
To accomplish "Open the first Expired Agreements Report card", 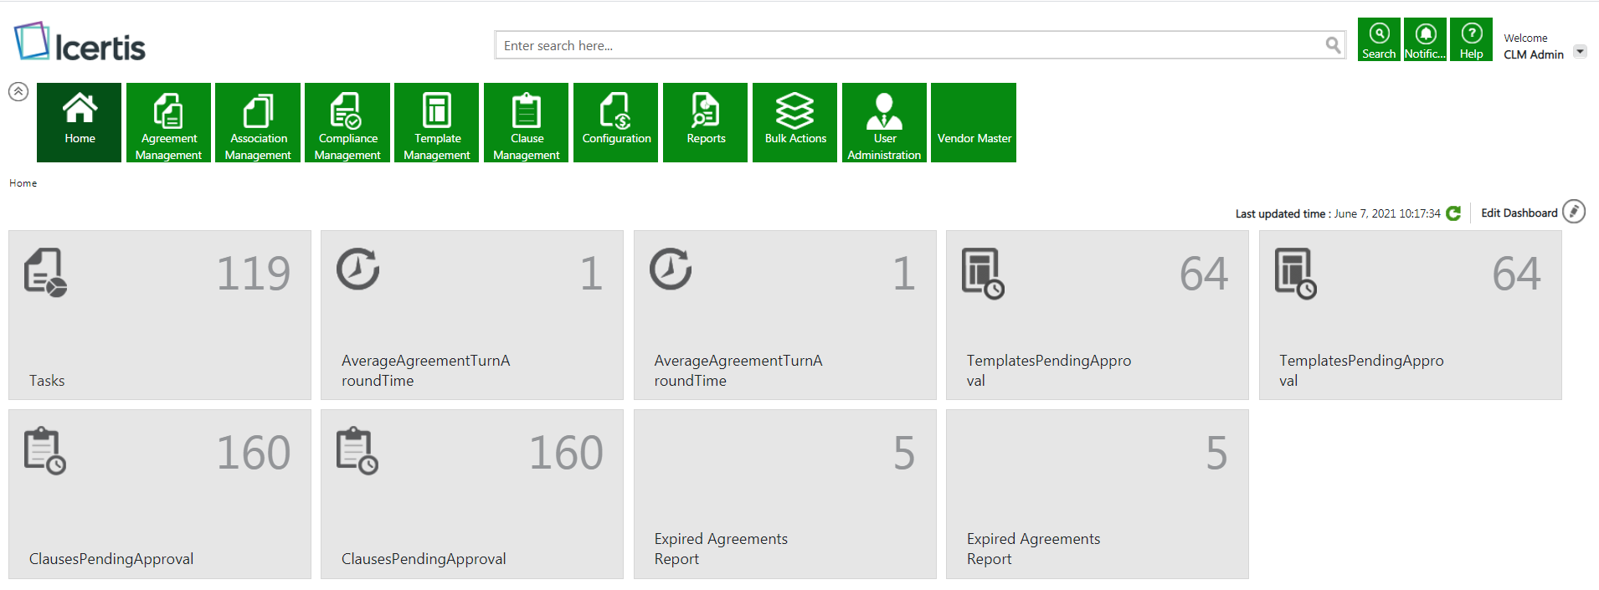I will point(784,494).
